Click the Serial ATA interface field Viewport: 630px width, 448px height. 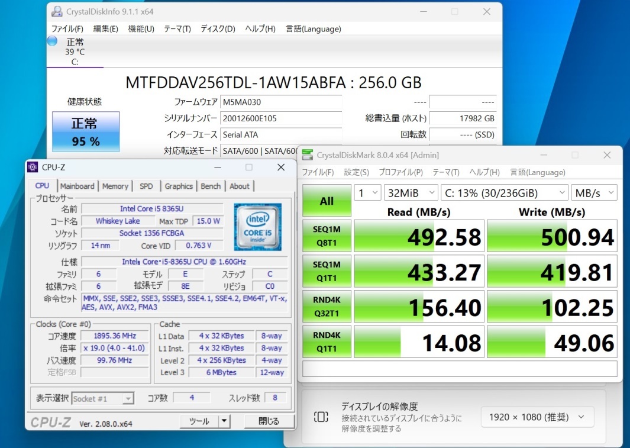tap(281, 134)
